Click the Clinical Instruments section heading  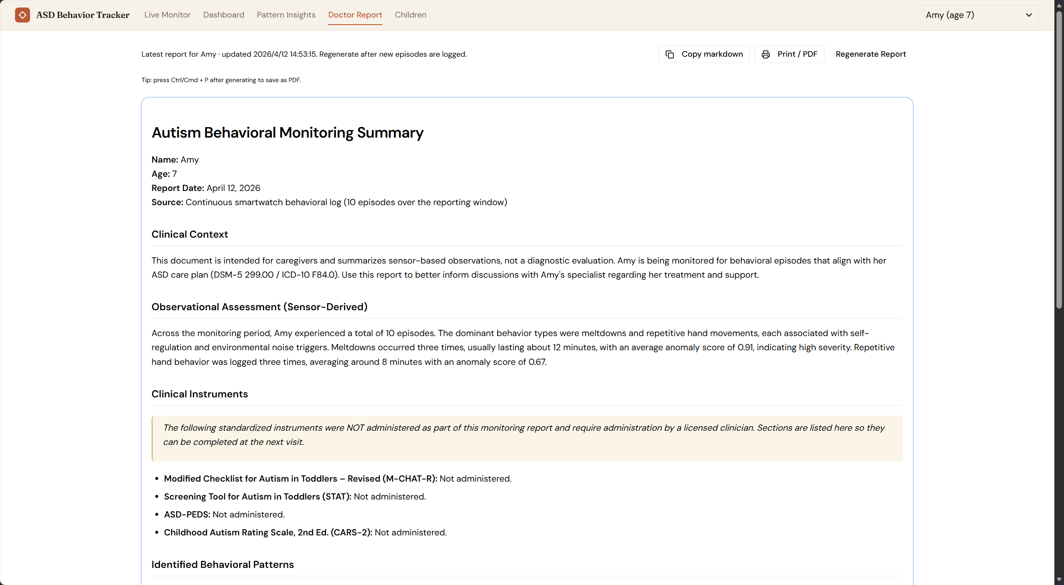(x=200, y=394)
